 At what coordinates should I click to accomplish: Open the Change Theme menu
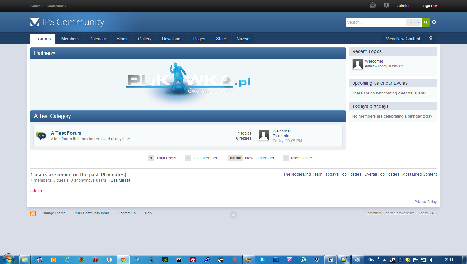54,213
